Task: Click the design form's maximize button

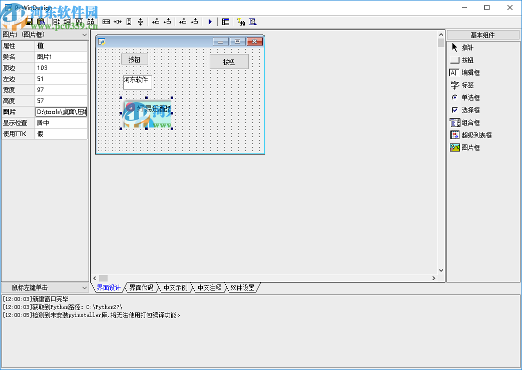Action: tap(237, 41)
